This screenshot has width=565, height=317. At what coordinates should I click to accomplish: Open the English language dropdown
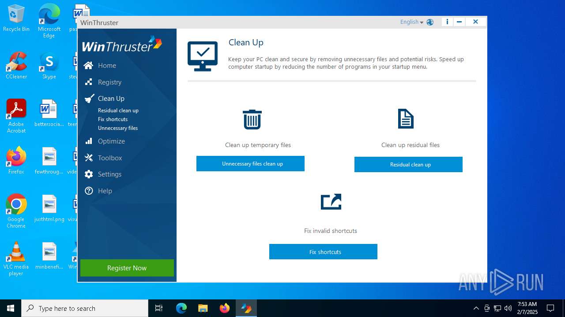coord(411,22)
